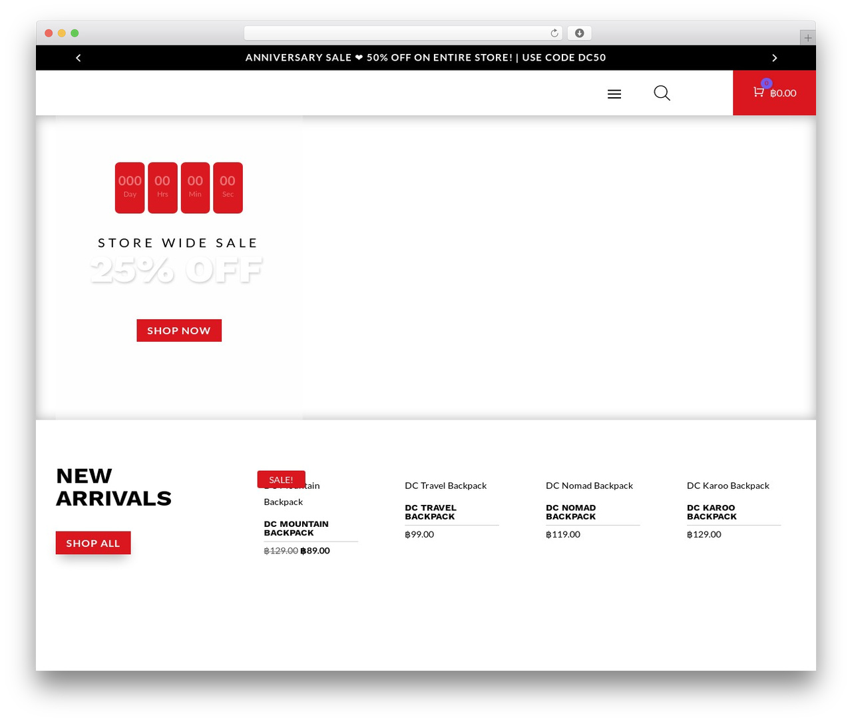The image size is (852, 722).
Task: Click the SHOP NOW button
Action: (179, 330)
